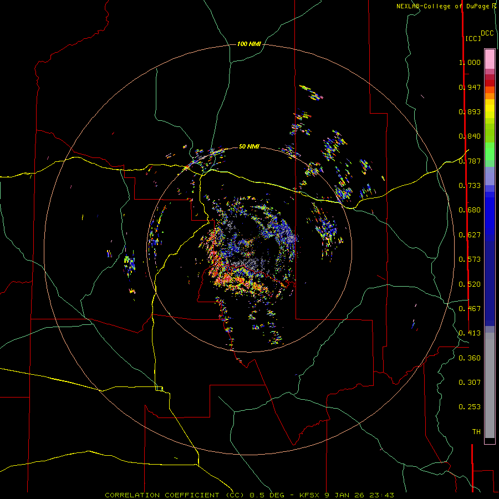
Task: Click the 50 NMI range ring label
Action: tap(249, 146)
